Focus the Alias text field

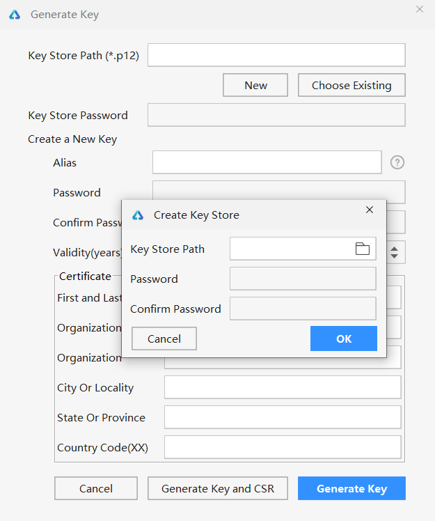(x=267, y=162)
